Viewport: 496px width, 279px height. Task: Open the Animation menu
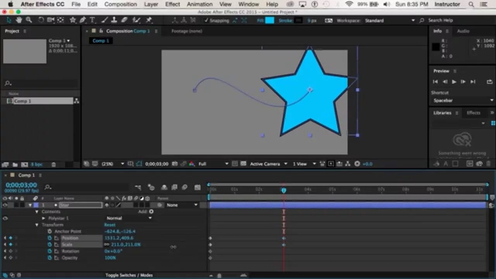[200, 4]
